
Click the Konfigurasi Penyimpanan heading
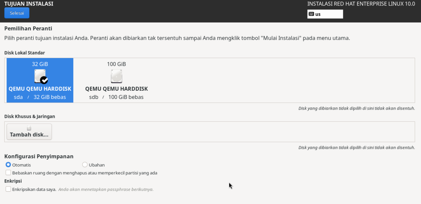(x=39, y=156)
